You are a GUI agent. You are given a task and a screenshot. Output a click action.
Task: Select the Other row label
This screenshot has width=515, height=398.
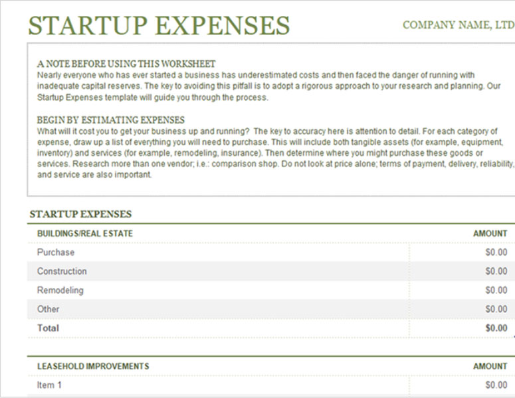[49, 309]
